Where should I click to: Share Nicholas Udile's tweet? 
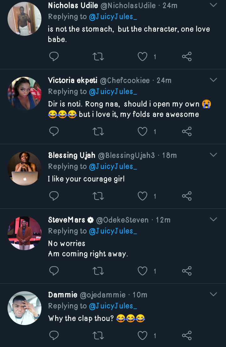click(x=187, y=57)
